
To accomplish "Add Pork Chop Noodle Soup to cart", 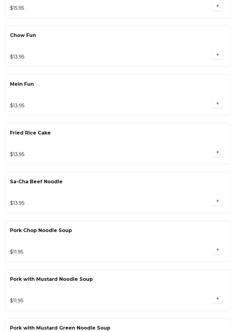I will [x=217, y=250].
